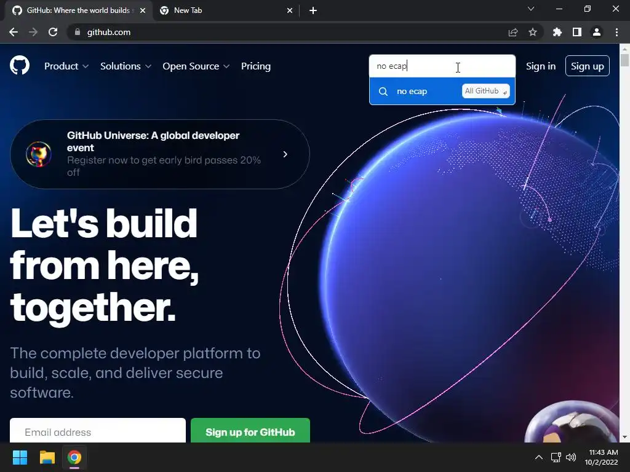
Task: Switch to the GitHub browser tab
Action: [78, 10]
